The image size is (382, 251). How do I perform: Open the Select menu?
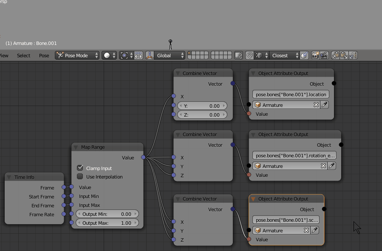(x=24, y=56)
